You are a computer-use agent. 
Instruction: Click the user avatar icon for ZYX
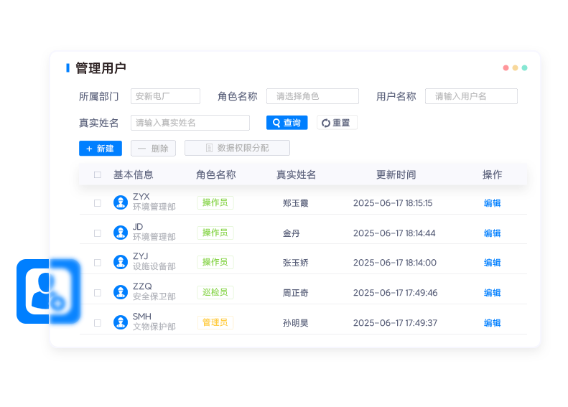pyautogui.click(x=121, y=202)
